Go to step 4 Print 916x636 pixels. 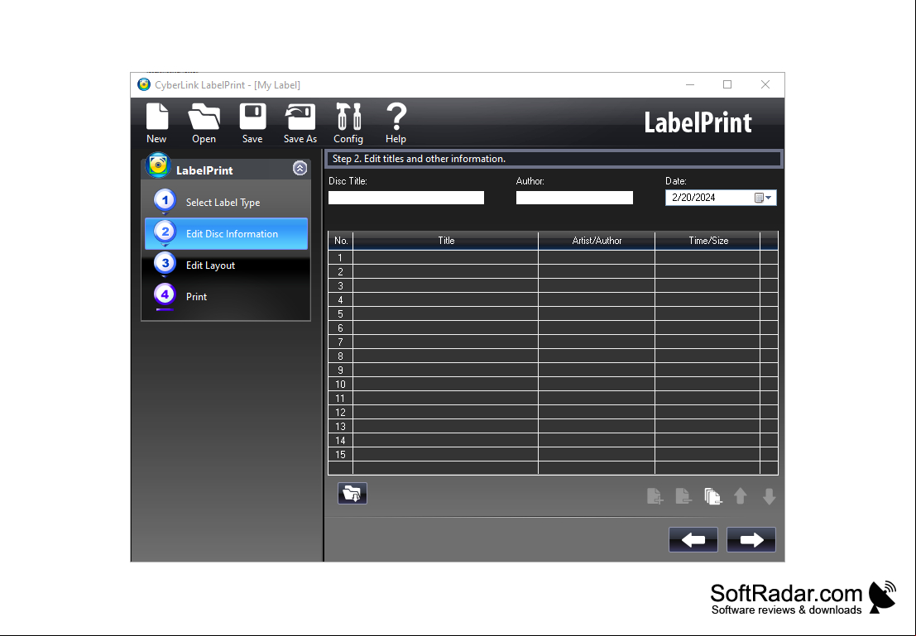click(x=226, y=297)
